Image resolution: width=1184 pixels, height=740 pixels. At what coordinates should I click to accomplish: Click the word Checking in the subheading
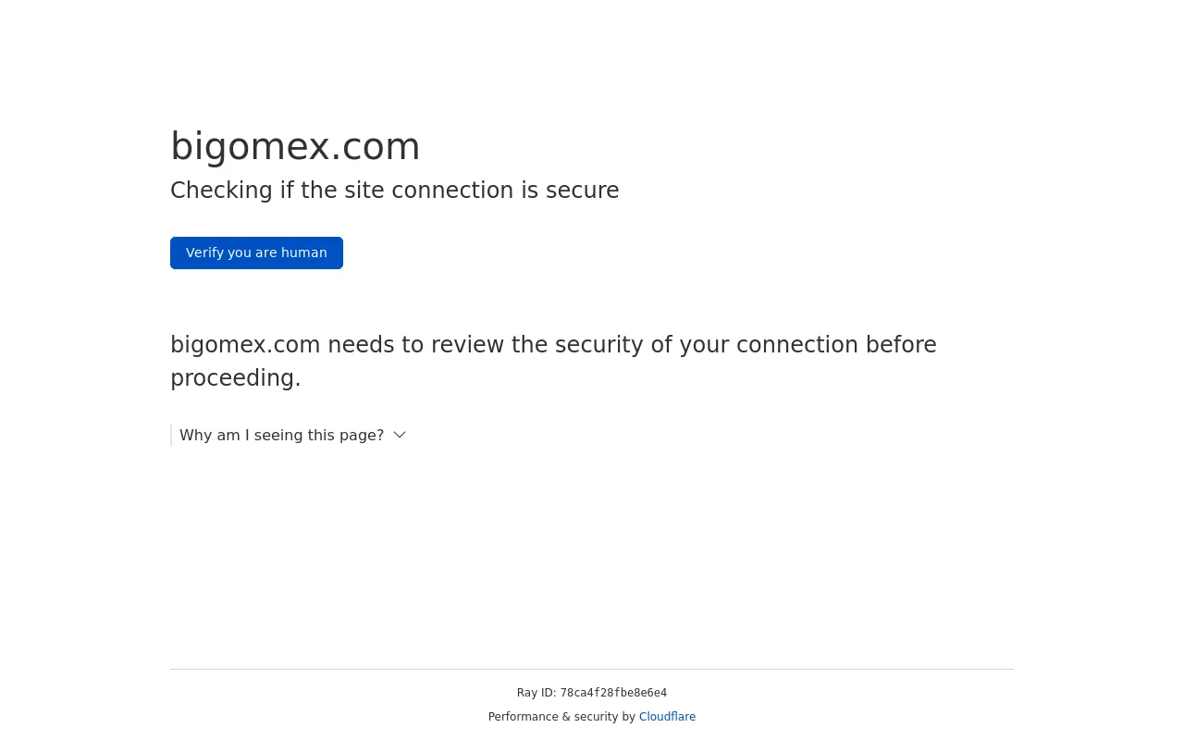click(221, 191)
